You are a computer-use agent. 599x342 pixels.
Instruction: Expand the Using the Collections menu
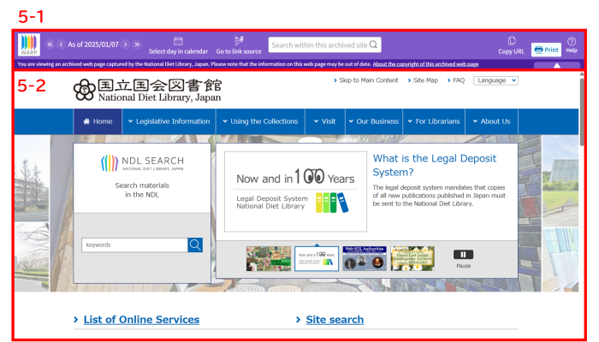(260, 121)
